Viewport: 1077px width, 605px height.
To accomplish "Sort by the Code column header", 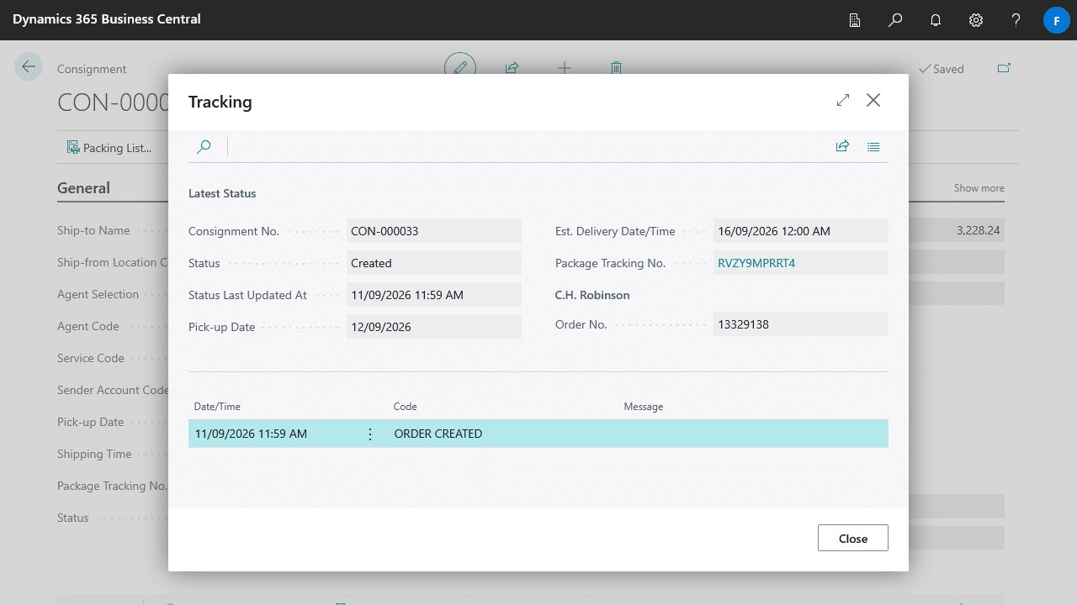I will [x=405, y=407].
